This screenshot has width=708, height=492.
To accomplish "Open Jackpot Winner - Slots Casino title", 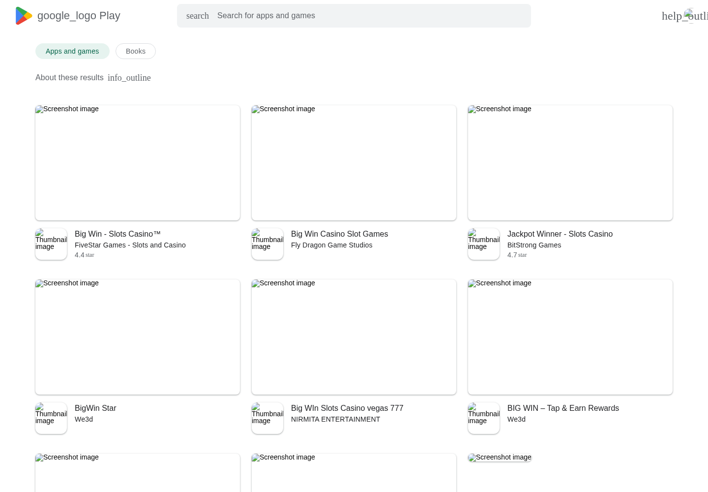I will [x=560, y=234].
